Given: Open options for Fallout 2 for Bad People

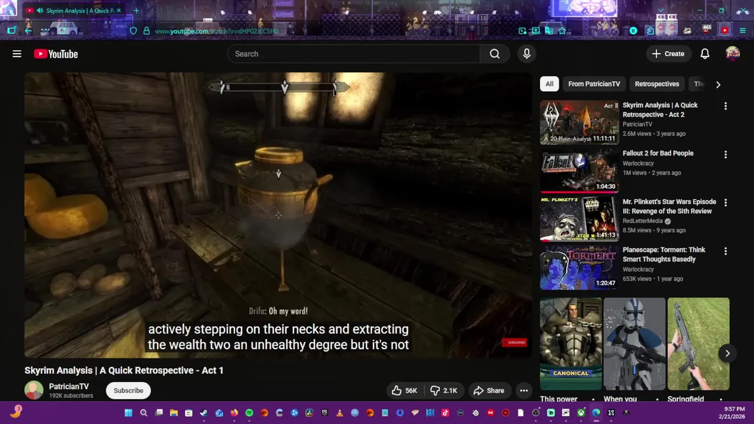Looking at the screenshot, I should [x=725, y=155].
